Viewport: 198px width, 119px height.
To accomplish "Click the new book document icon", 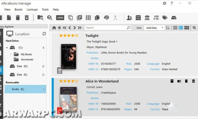I will [9, 18].
